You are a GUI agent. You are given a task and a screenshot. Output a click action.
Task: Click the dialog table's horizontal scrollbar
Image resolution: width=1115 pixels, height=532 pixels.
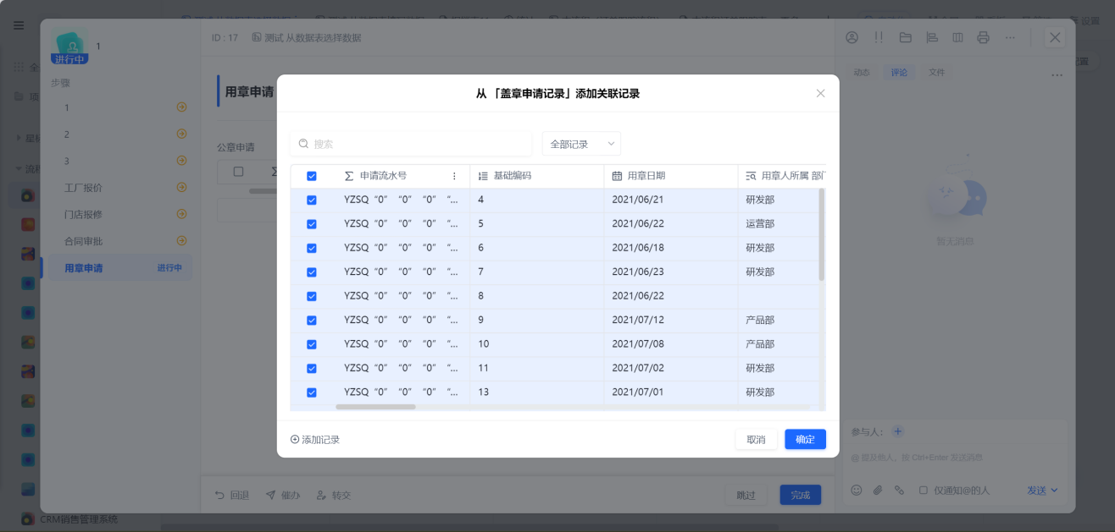point(375,407)
